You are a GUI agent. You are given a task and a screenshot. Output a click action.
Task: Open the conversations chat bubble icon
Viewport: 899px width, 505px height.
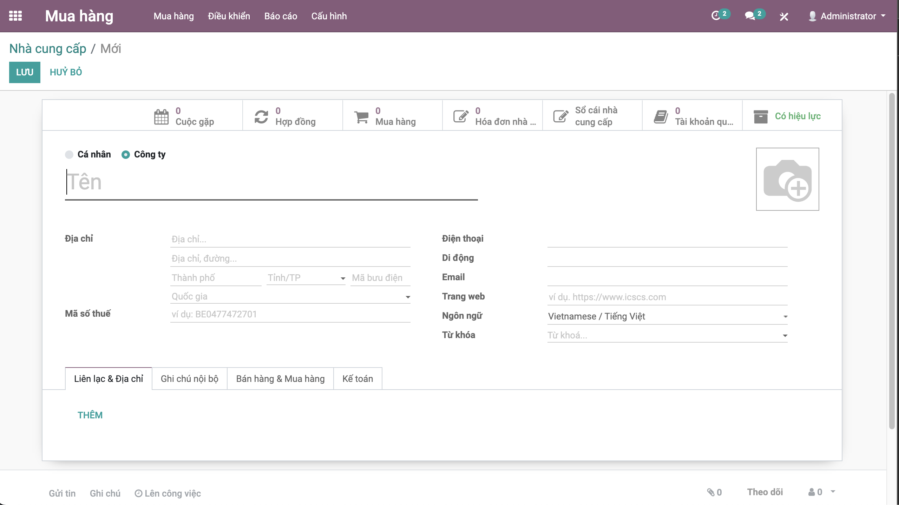click(749, 16)
